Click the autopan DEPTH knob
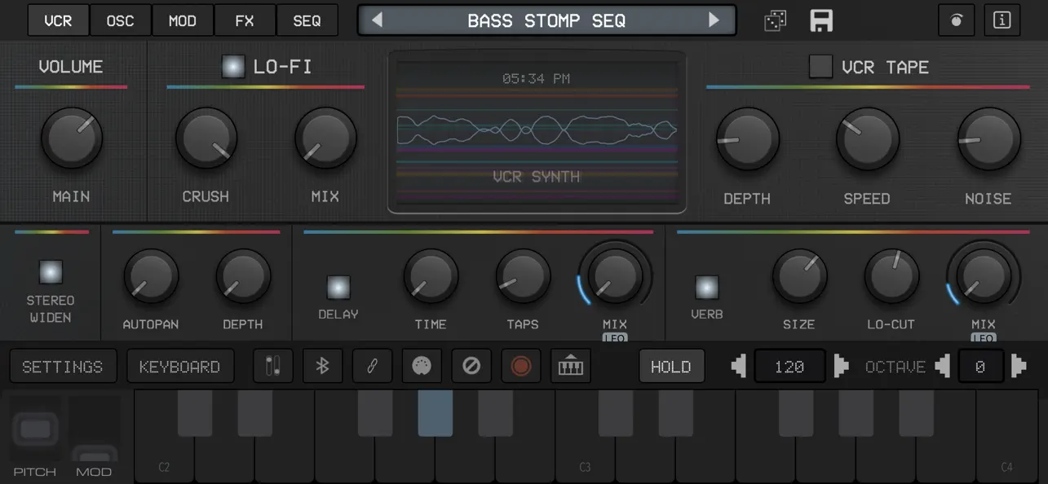The width and height of the screenshot is (1048, 484). pos(243,277)
